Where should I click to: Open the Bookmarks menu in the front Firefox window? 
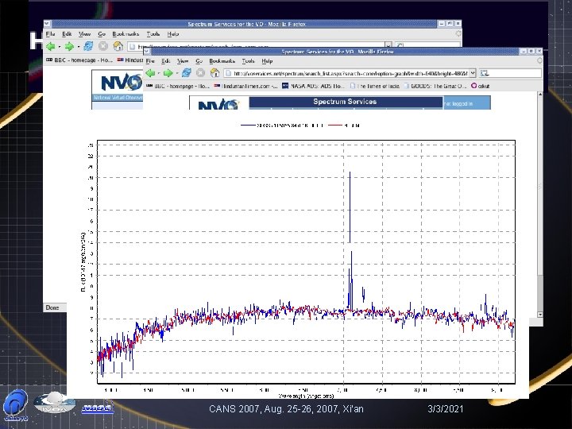coord(222,60)
